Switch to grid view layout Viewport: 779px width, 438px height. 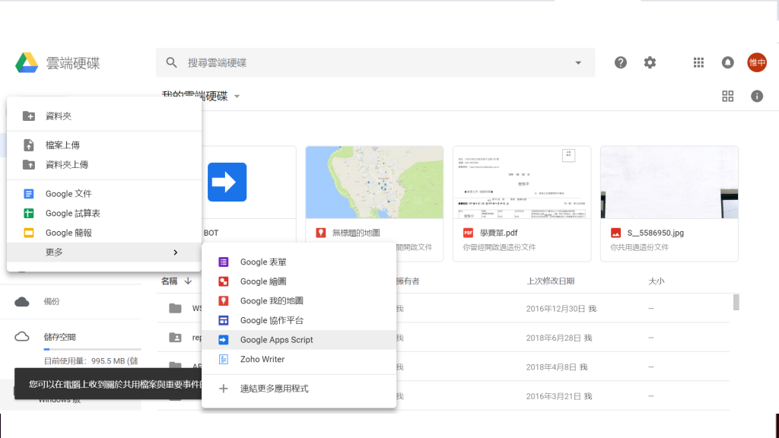point(728,97)
